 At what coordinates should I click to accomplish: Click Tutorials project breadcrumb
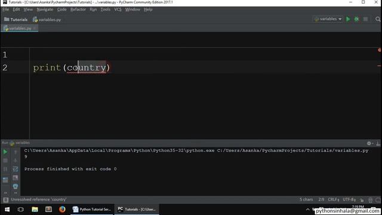point(16,20)
